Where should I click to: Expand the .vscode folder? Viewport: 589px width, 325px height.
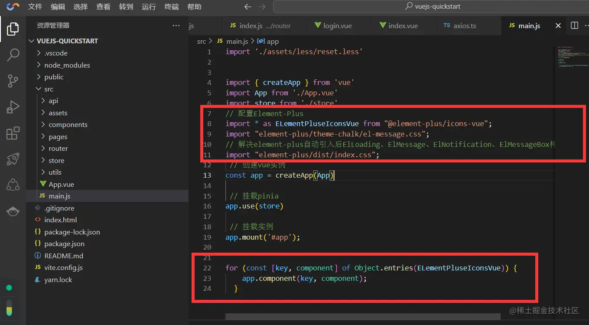[x=107, y=53]
